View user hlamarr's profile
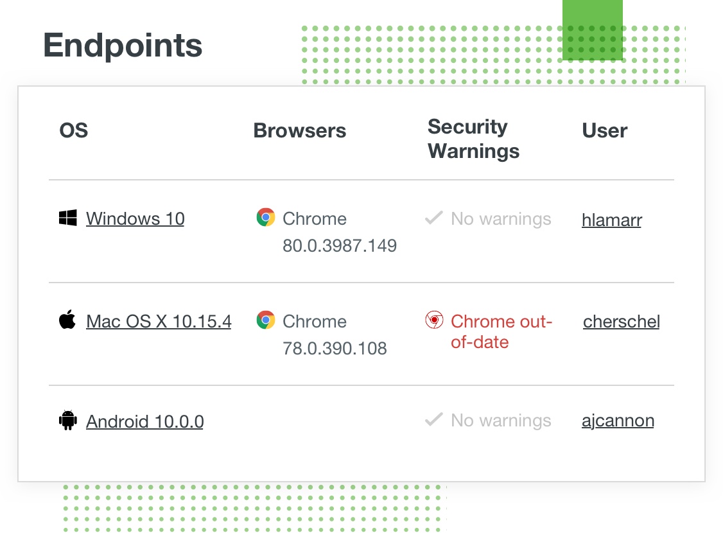 pos(611,220)
